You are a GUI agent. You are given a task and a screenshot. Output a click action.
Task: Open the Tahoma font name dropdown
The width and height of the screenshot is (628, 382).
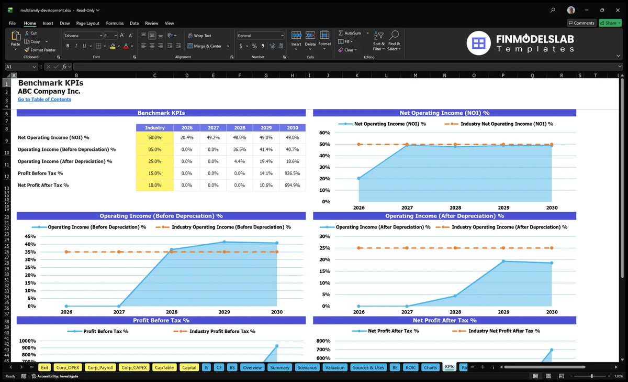[x=100, y=36]
